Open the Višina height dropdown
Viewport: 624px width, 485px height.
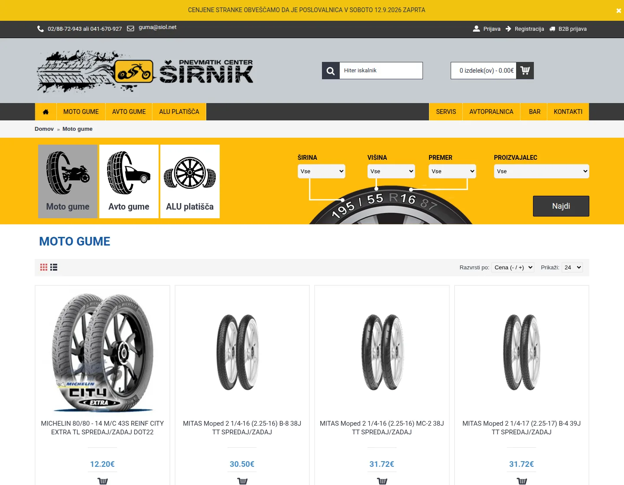pyautogui.click(x=391, y=171)
